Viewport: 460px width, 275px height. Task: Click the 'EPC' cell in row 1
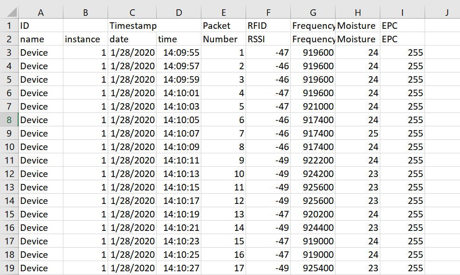[x=402, y=26]
